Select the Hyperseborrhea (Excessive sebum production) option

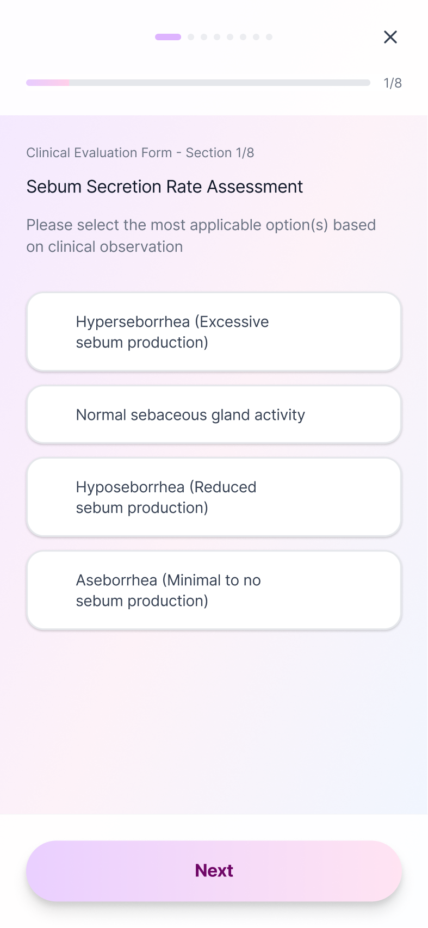pos(214,332)
